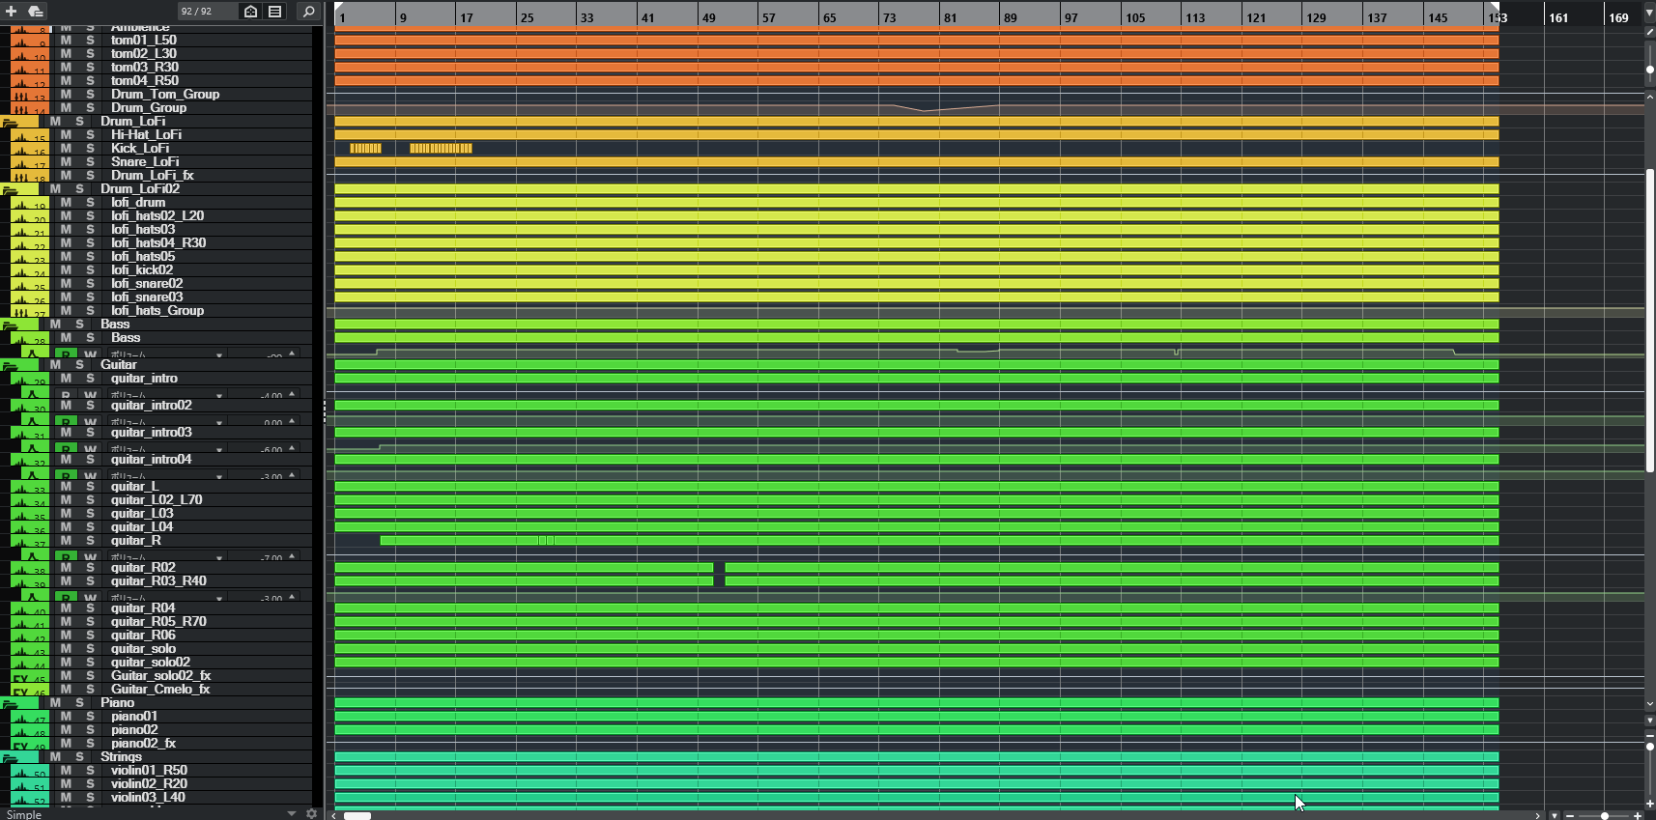
Task: Select the violin01_R50 track name
Action: (149, 771)
